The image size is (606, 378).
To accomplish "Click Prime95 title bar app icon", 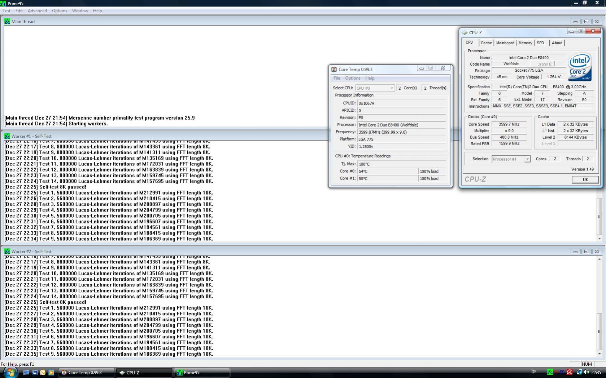I will (x=3, y=3).
